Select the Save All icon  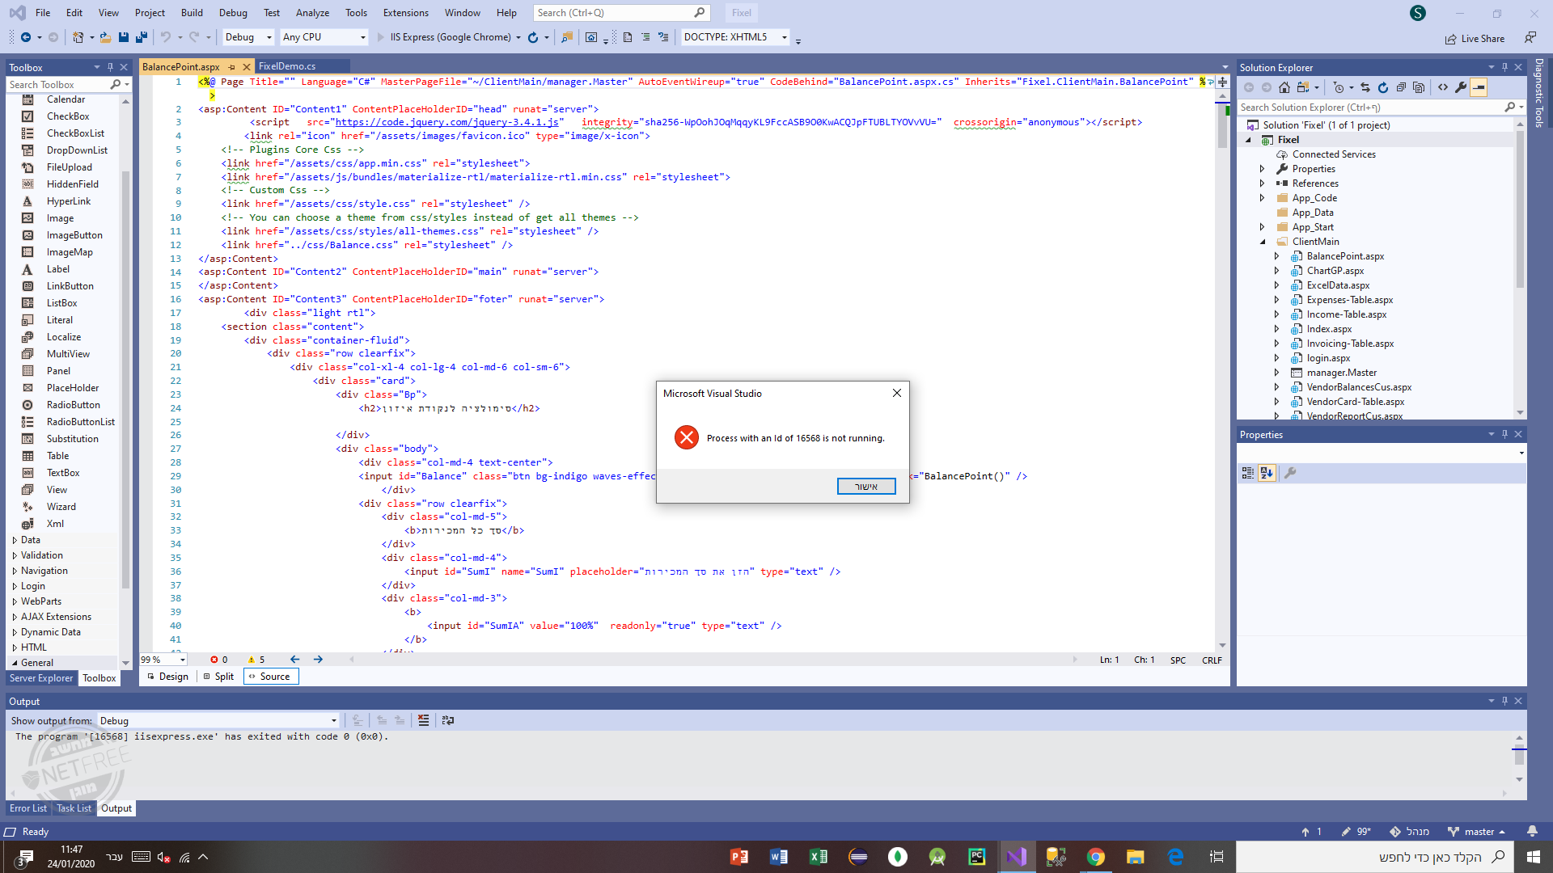pos(141,37)
